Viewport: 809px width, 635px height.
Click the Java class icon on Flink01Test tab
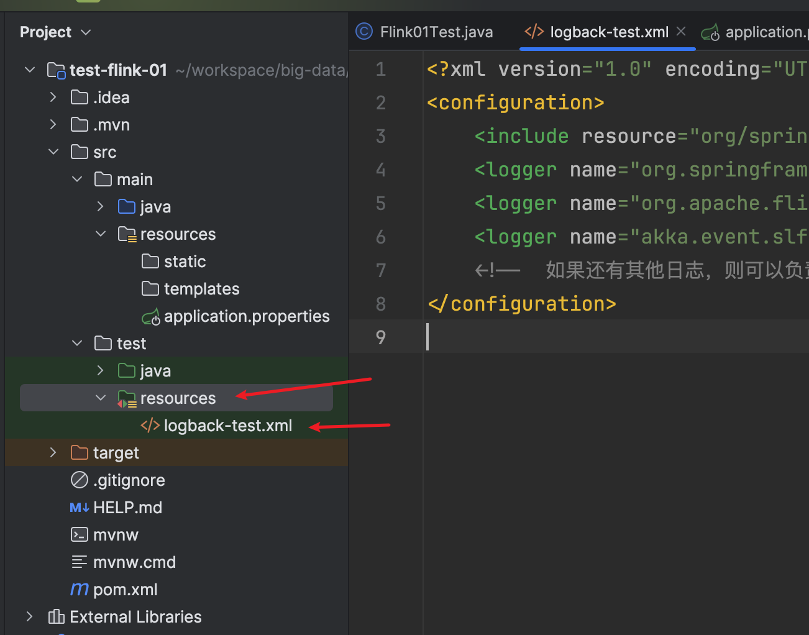pos(364,31)
